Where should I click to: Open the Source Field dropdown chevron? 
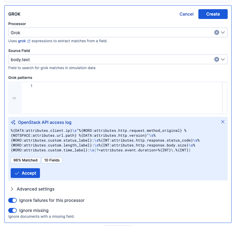pyautogui.click(x=223, y=59)
